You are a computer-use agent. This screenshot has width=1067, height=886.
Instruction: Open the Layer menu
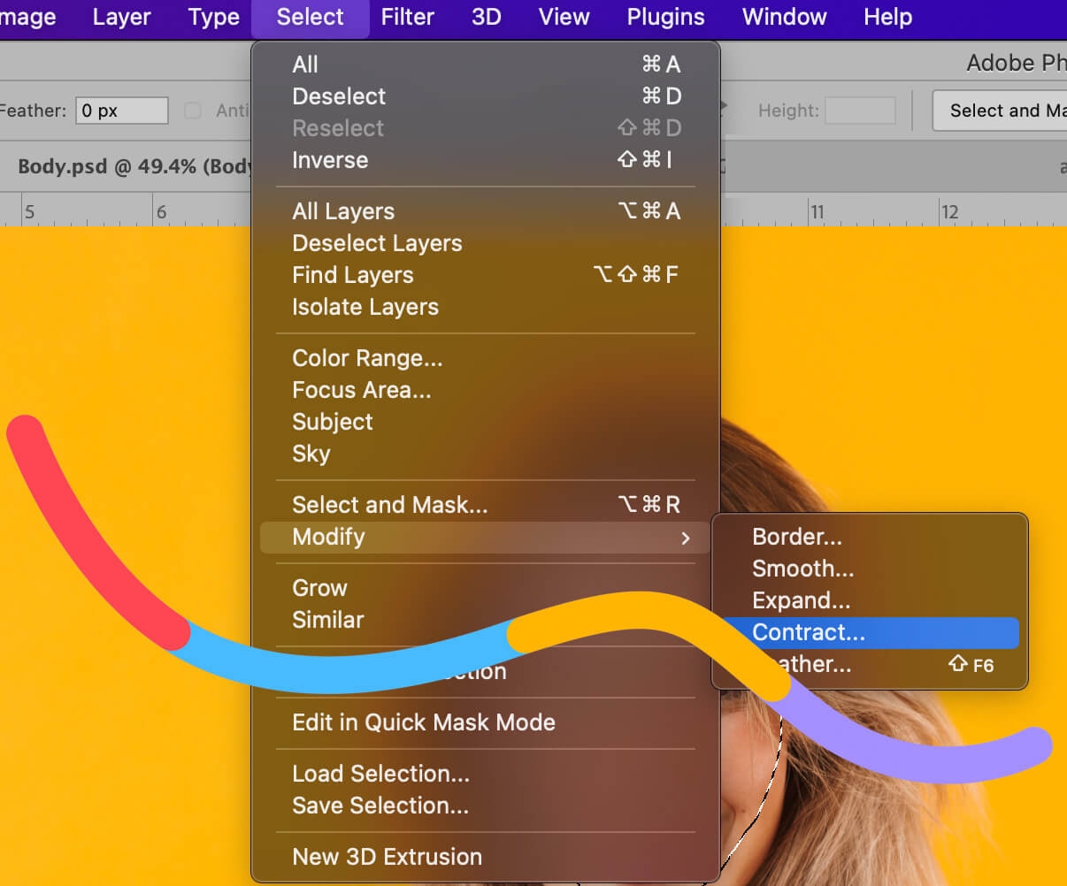coord(121,17)
